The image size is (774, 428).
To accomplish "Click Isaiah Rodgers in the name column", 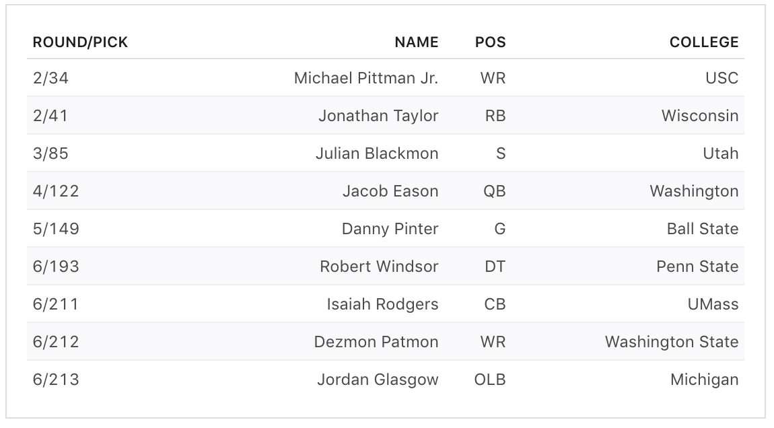I will 382,304.
